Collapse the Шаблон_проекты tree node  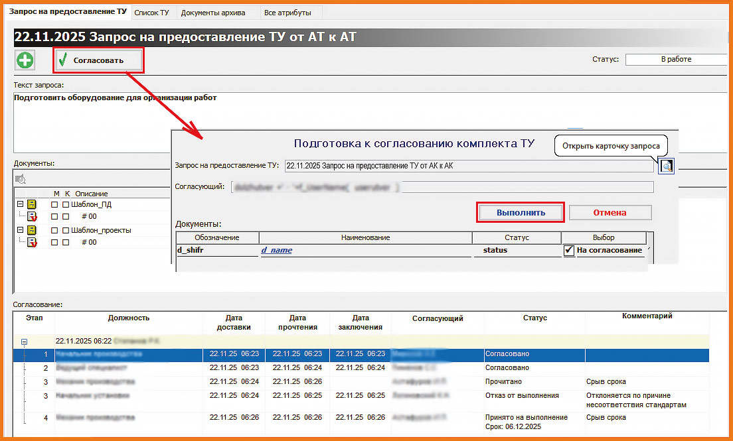(x=20, y=230)
